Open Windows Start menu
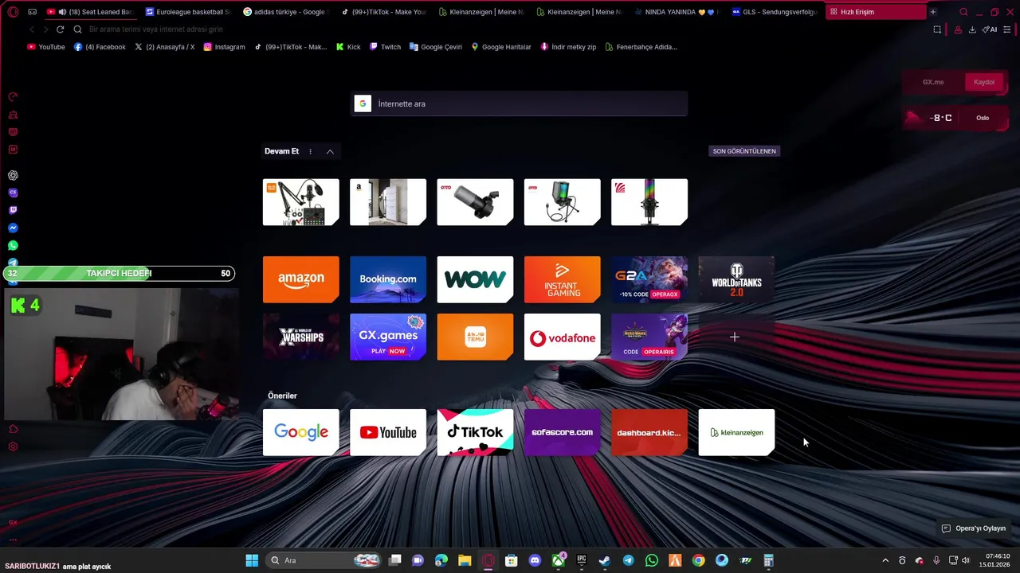Screen dimensions: 1020x573 [x=252, y=560]
